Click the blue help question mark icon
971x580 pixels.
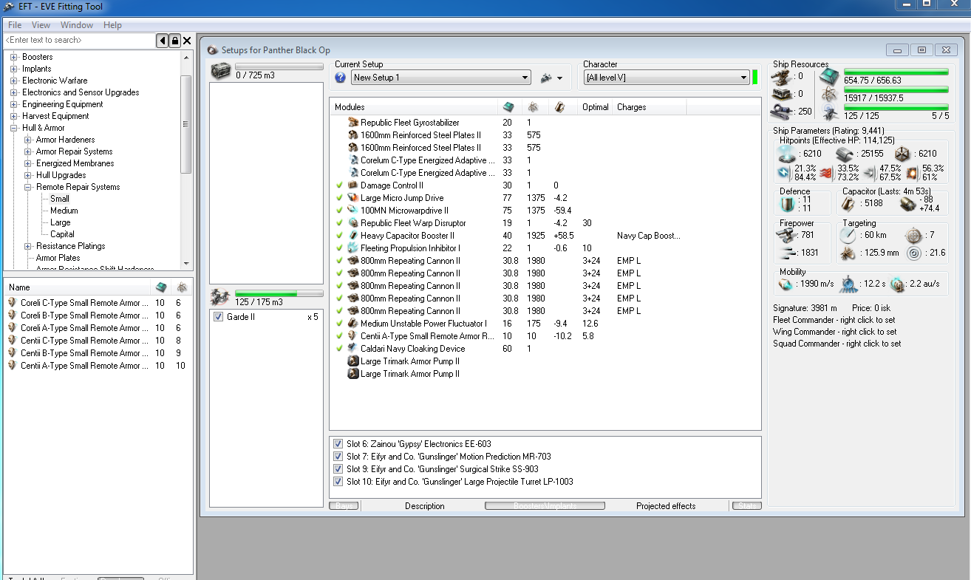(x=340, y=78)
